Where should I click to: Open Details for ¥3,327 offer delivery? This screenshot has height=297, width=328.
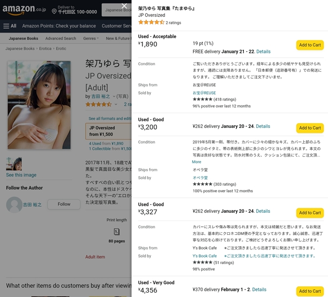click(x=263, y=211)
